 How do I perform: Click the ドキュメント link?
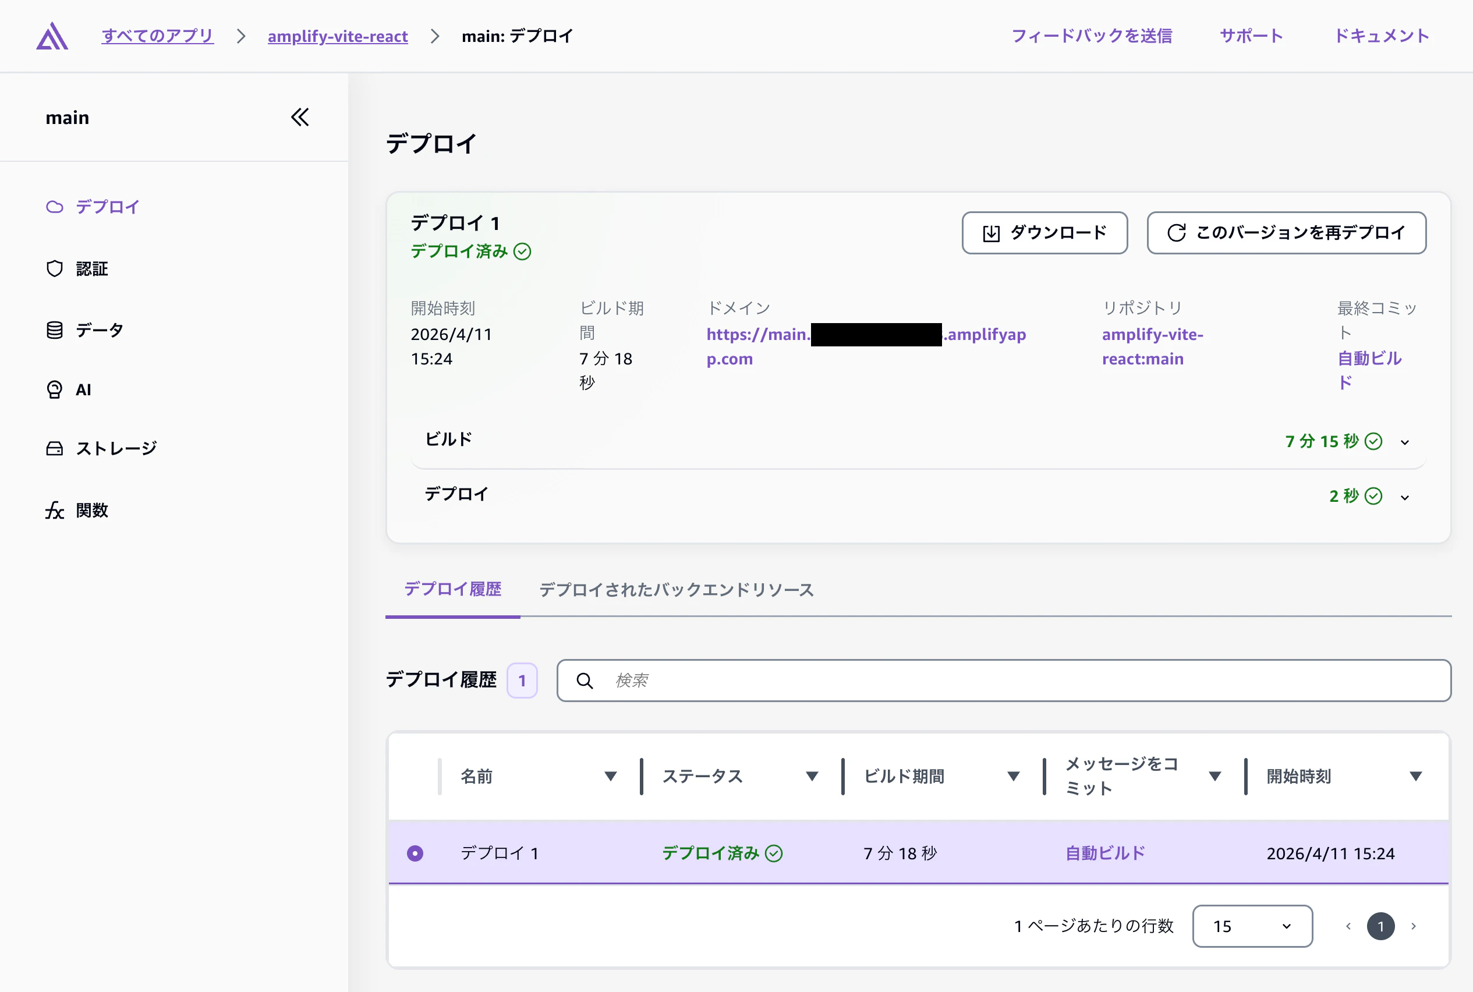1382,36
